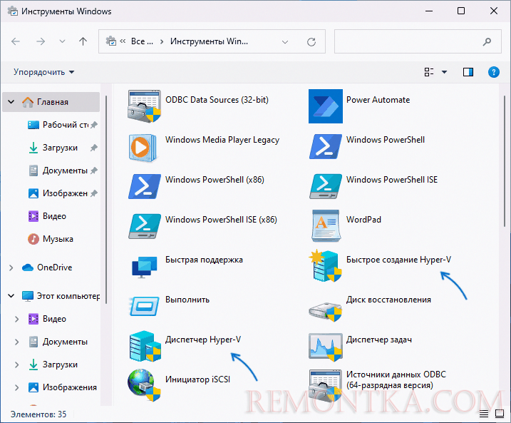The image size is (511, 423).
Task: Open Музыка in the sidebar
Action: (51, 239)
